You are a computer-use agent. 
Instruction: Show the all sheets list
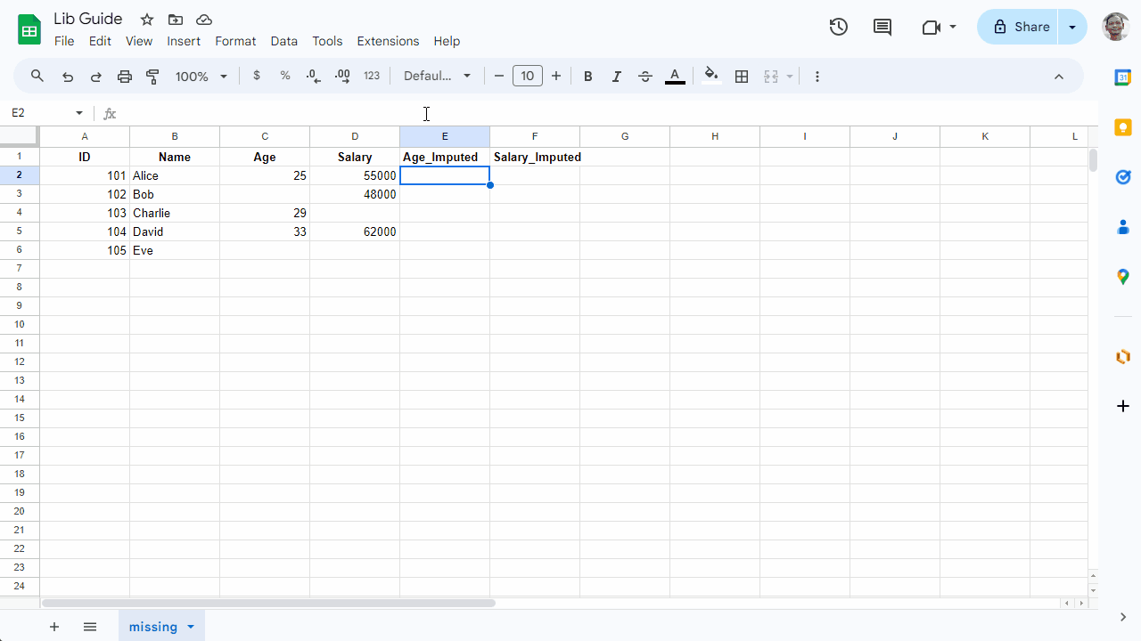[90, 627]
